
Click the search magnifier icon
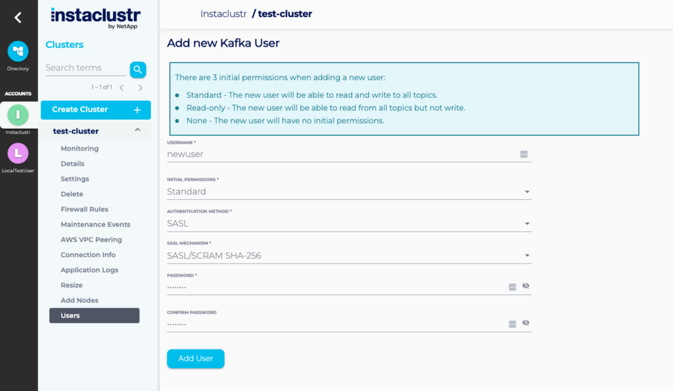click(x=138, y=69)
